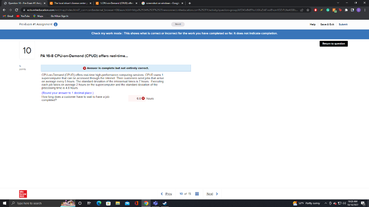Click the weather widget 50°F Partly sunny
Screen dimensions: 369x207
coord(306,203)
